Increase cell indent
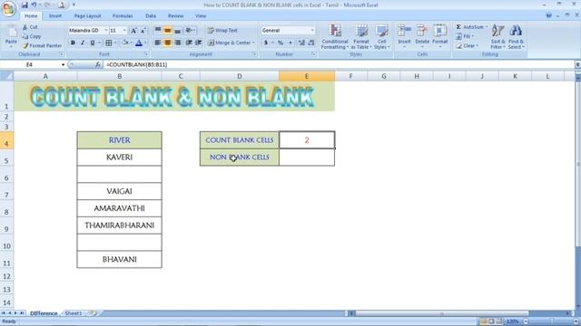 coord(199,43)
